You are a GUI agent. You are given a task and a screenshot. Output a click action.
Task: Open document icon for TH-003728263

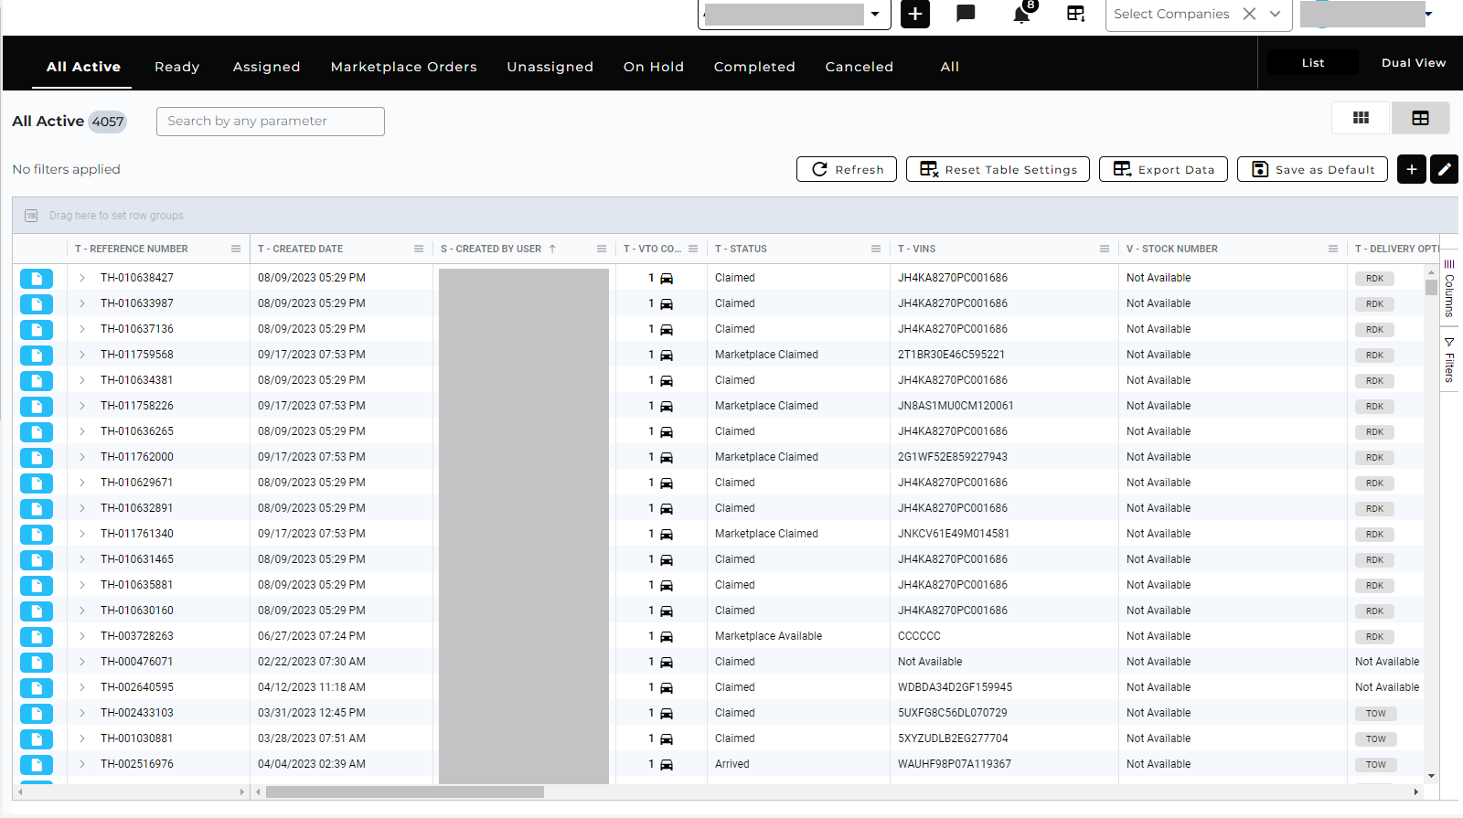(x=37, y=637)
